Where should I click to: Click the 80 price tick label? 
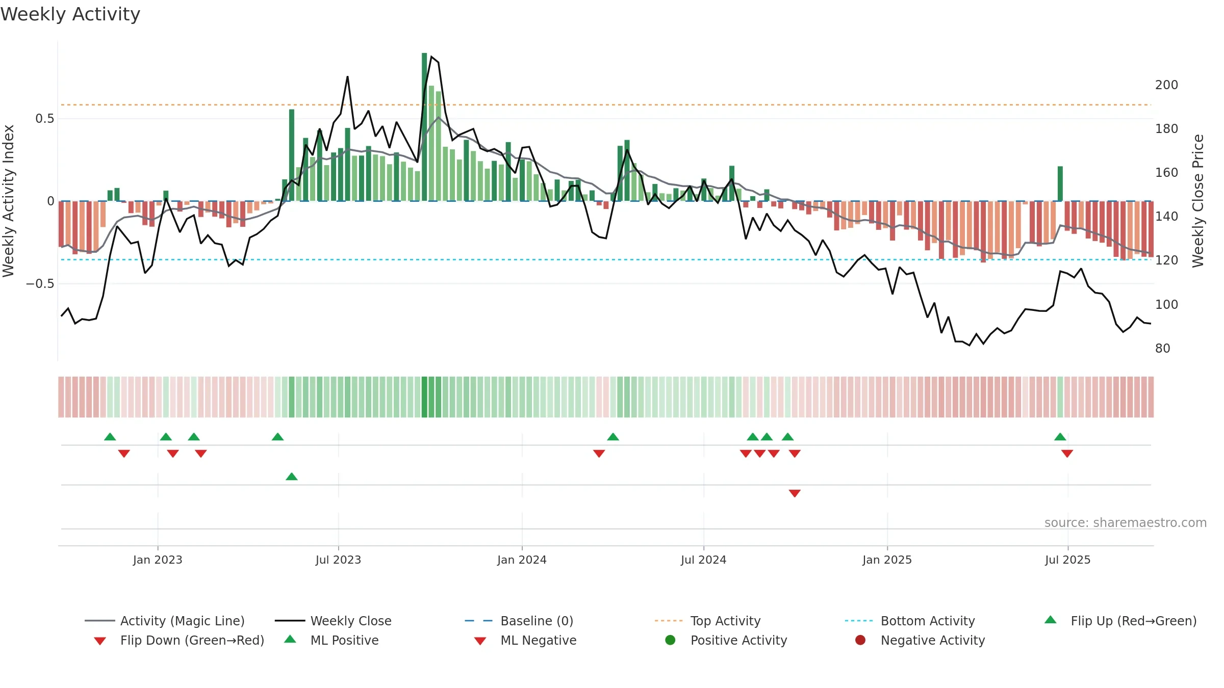(1163, 348)
